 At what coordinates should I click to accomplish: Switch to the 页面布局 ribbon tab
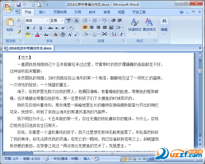(x=60, y=12)
